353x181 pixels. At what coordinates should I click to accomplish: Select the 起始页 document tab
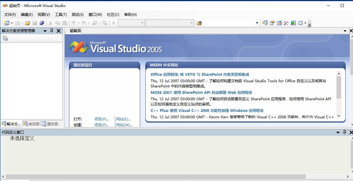(75, 31)
